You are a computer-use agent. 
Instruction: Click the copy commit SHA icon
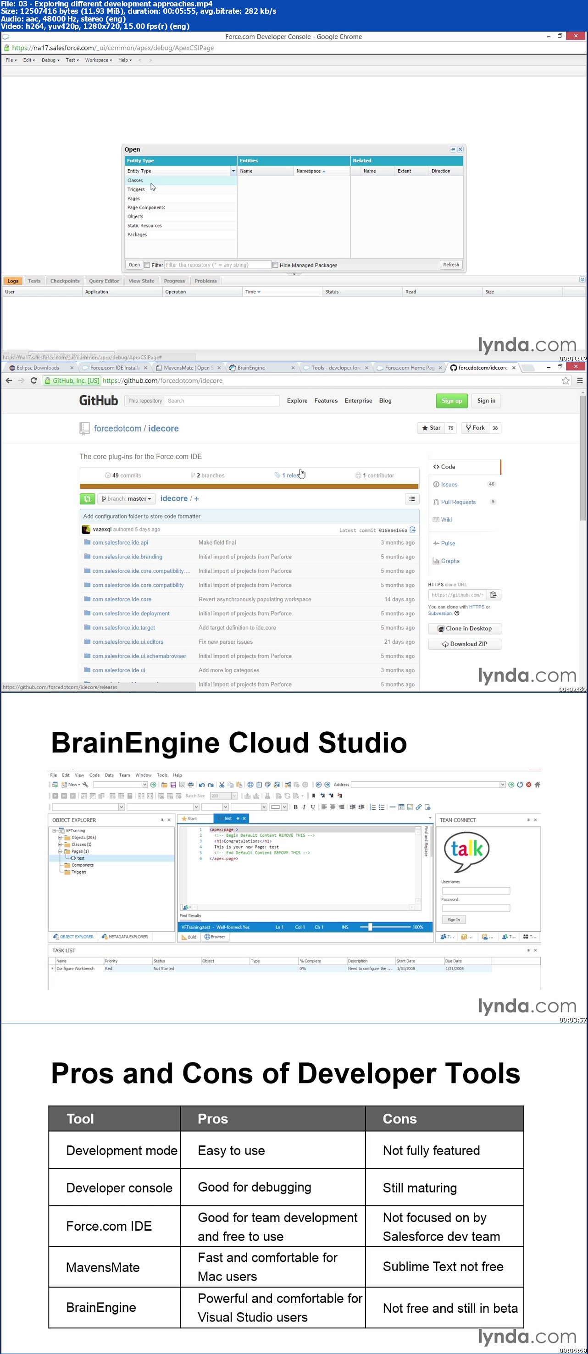click(412, 529)
